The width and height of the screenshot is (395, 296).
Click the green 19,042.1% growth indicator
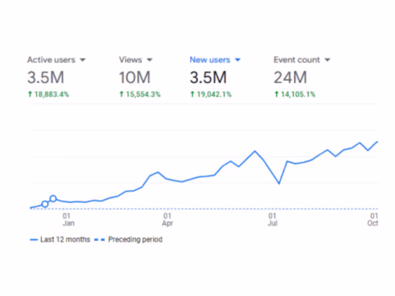tap(210, 94)
